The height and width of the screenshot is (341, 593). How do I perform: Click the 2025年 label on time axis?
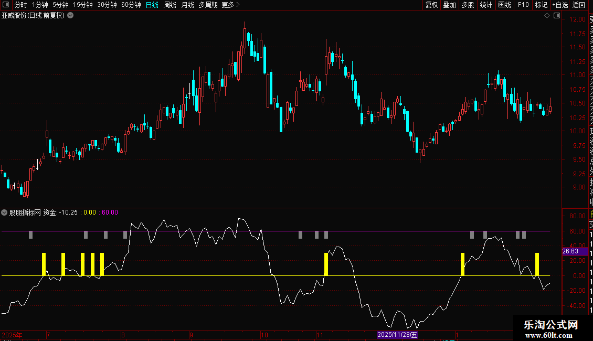12,335
